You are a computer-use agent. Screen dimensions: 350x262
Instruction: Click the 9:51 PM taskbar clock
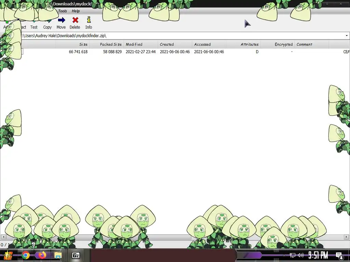click(318, 255)
